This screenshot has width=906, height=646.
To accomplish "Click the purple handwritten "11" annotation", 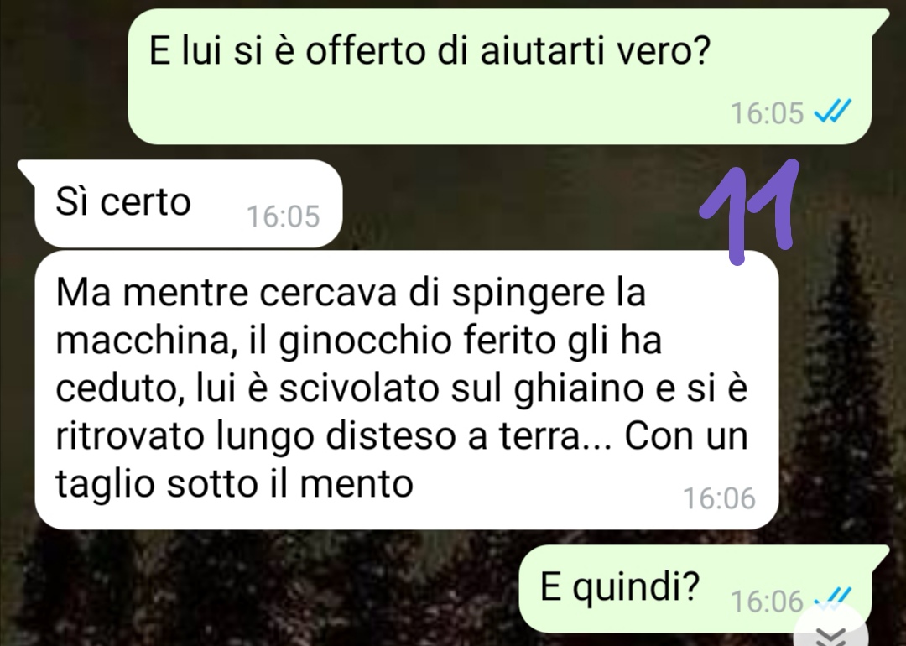I will (x=750, y=211).
